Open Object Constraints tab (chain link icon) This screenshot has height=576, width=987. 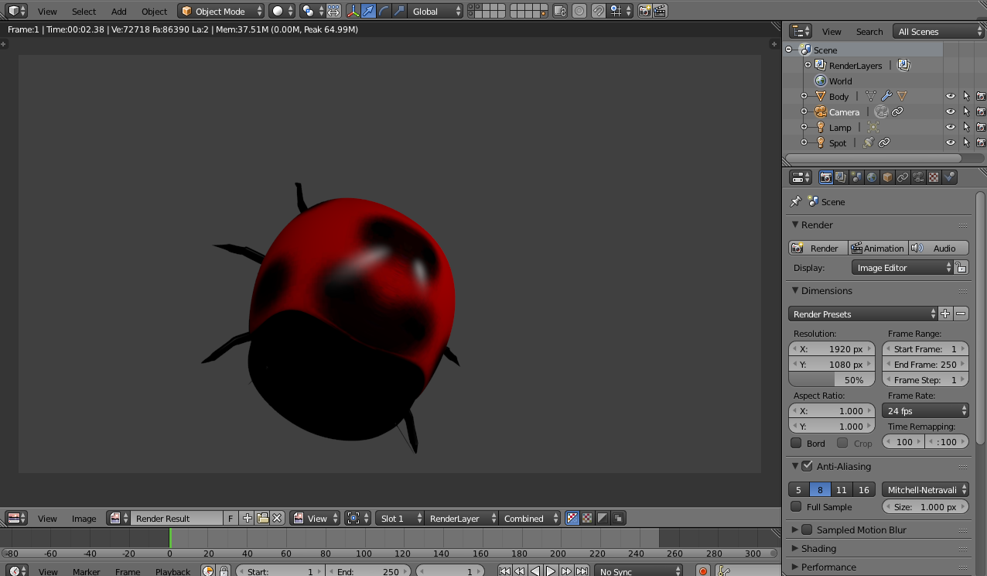click(x=902, y=177)
